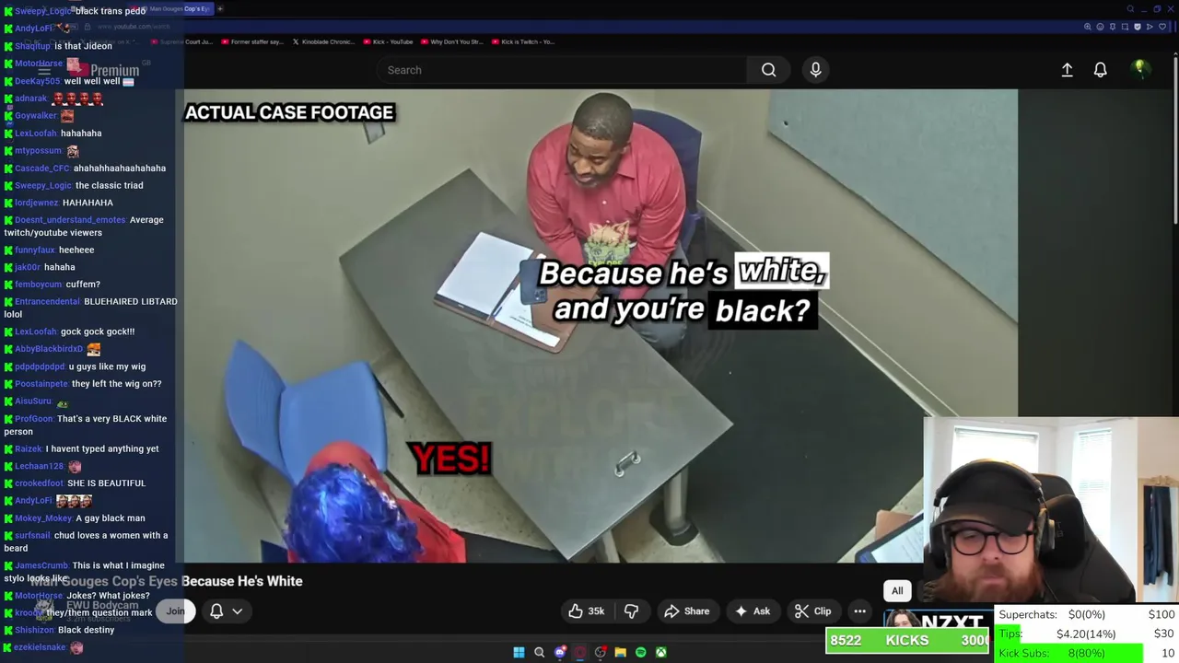
Task: Click chat message 'I havent typed anything yet'
Action: point(102,449)
